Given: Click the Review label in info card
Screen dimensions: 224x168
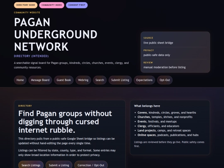Looking at the screenshot, I should (x=148, y=63).
